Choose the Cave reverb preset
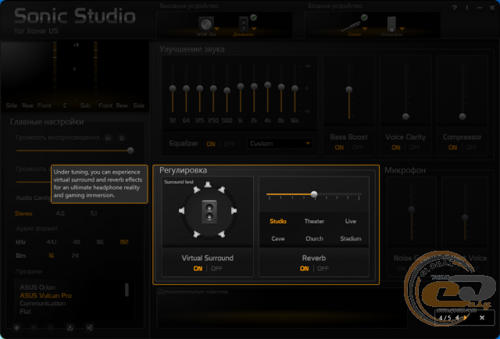Viewport: 500px width, 339px height. click(x=278, y=238)
